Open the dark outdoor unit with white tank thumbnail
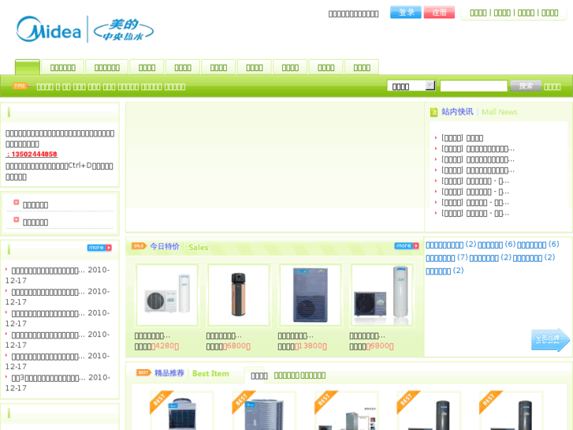The image size is (573, 430). [x=382, y=294]
